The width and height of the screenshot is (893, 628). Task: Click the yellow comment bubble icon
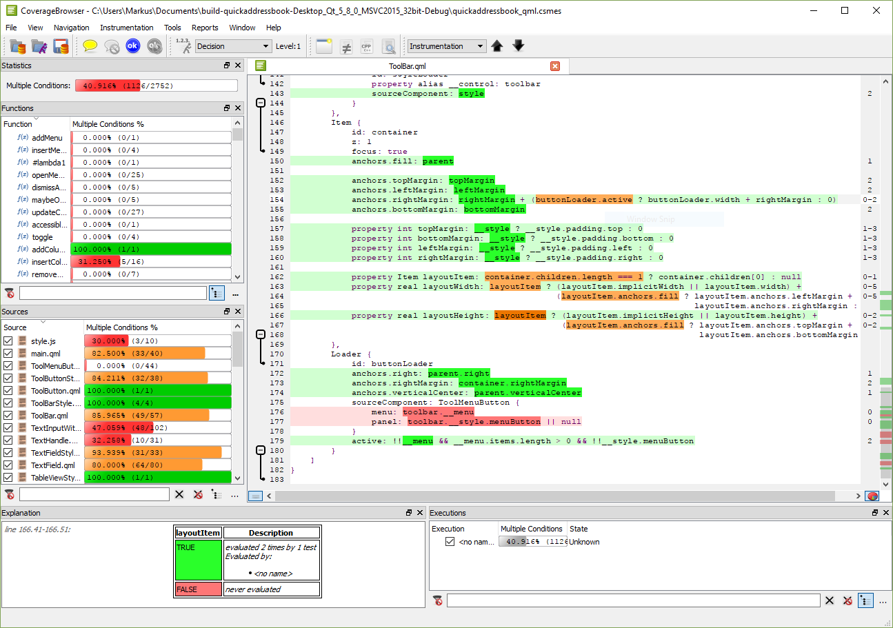(x=90, y=46)
